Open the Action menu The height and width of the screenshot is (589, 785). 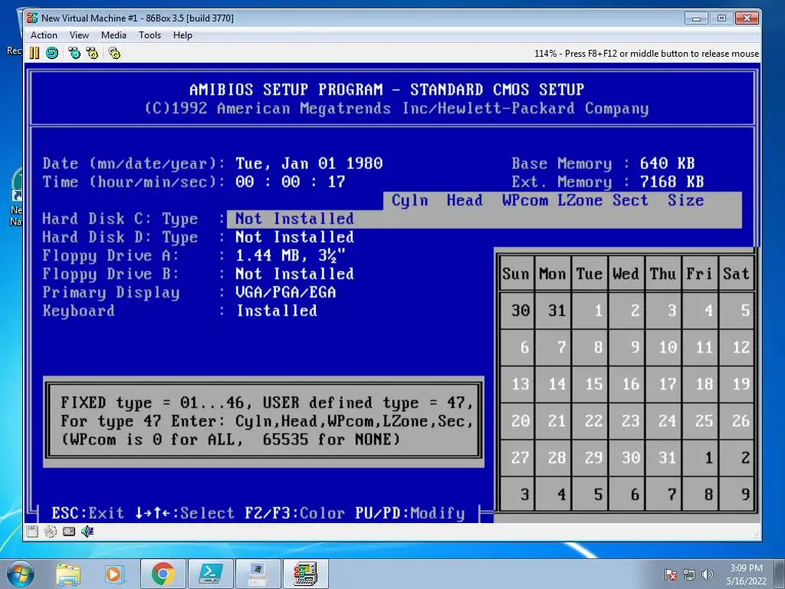point(44,35)
